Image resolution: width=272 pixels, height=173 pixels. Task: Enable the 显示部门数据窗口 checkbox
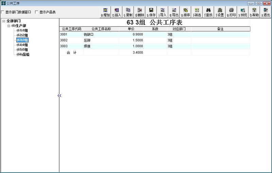[3, 12]
